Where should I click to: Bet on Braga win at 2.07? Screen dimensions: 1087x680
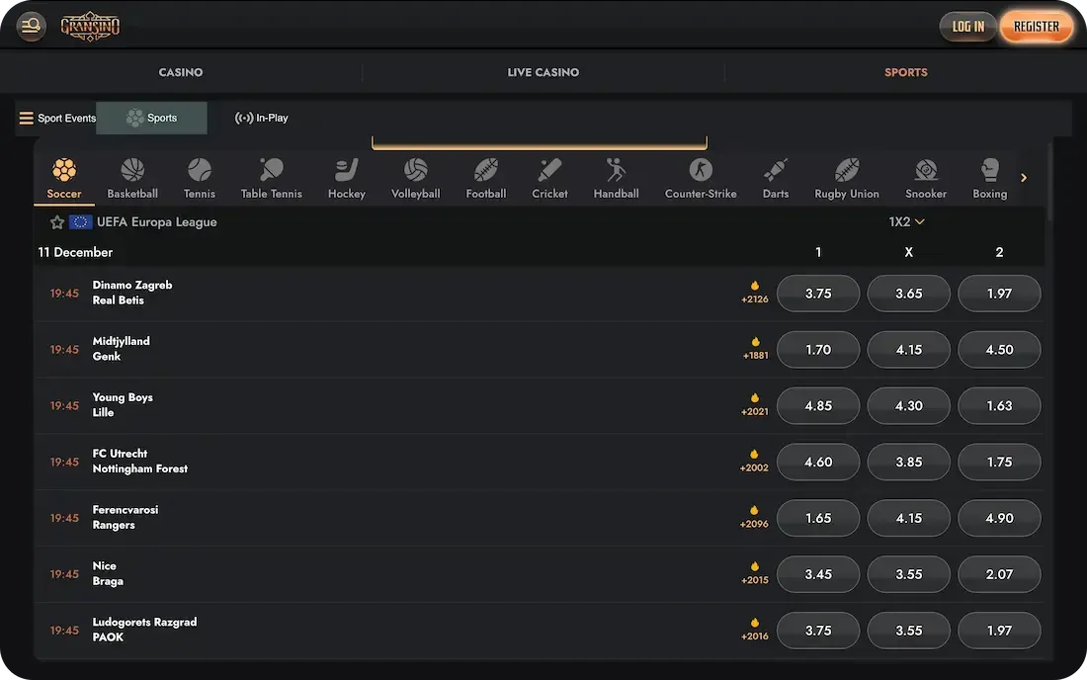click(999, 574)
